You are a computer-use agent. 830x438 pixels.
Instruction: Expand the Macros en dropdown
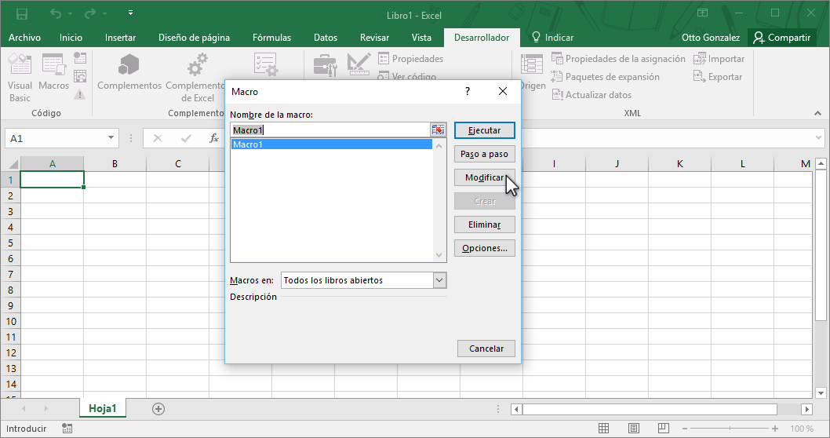pyautogui.click(x=439, y=280)
